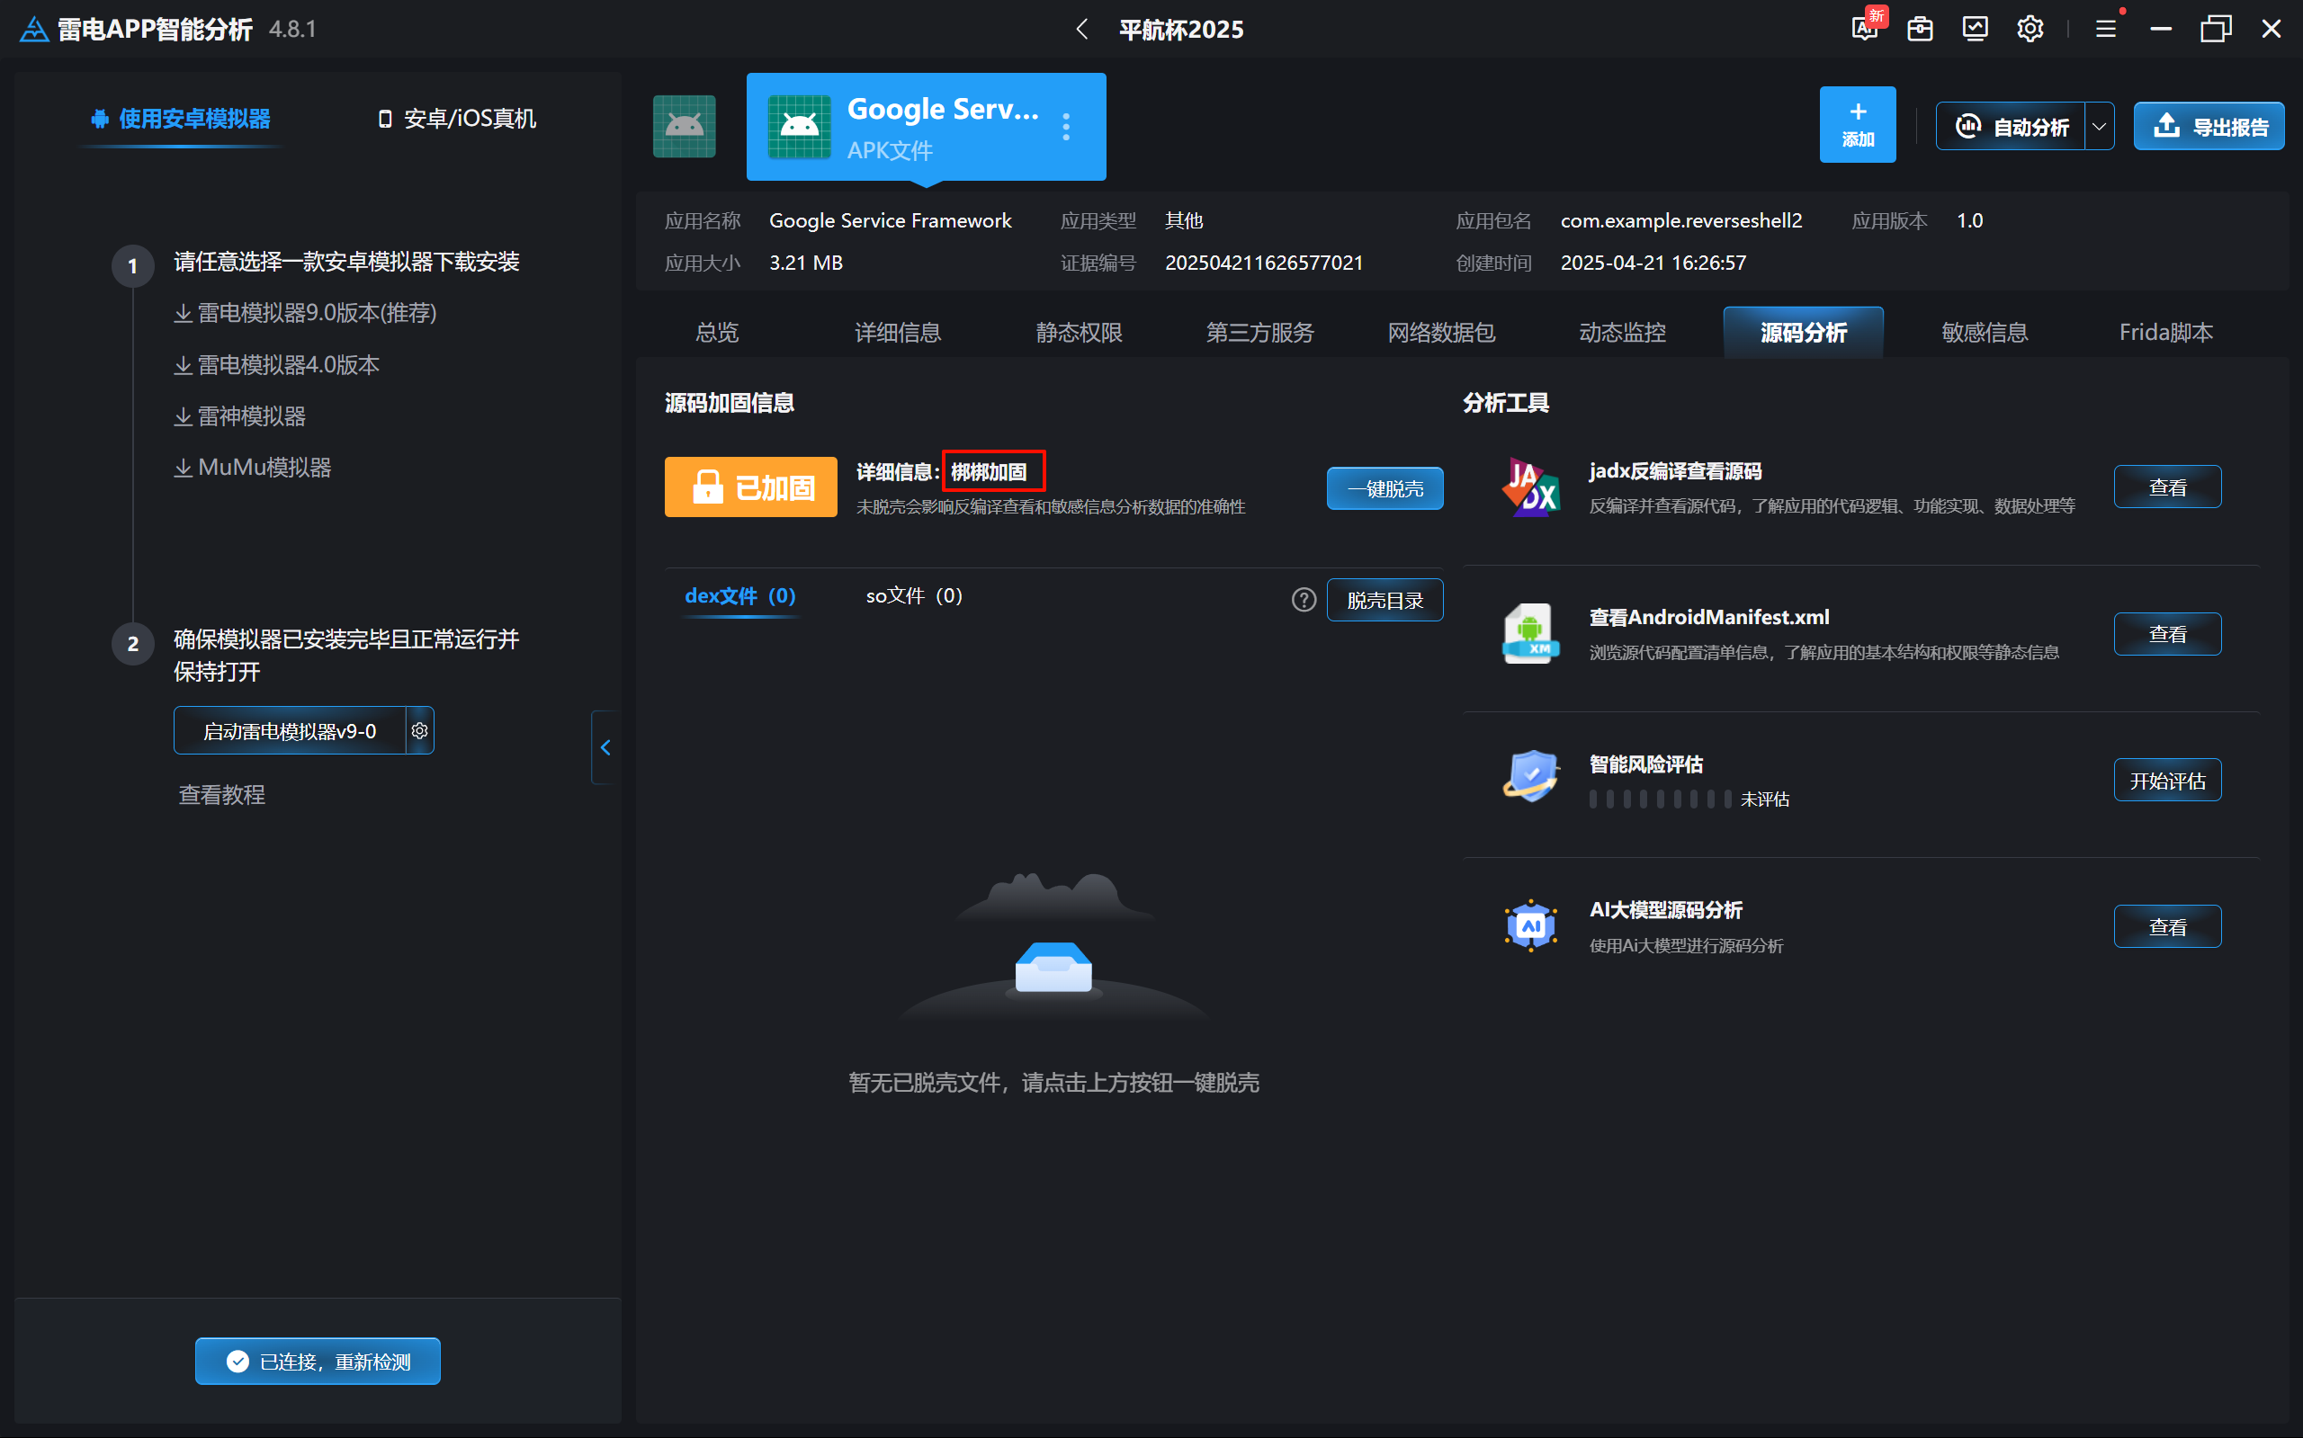This screenshot has width=2303, height=1438.
Task: Open the 敏感信息 tab
Action: coord(1985,333)
